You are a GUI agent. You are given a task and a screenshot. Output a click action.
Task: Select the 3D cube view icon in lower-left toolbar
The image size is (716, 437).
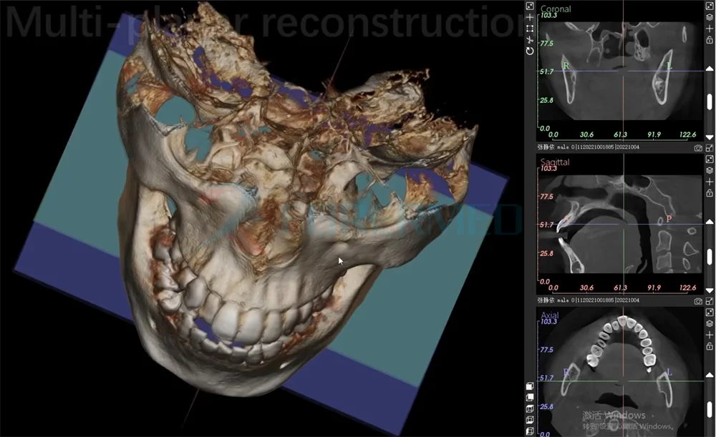(531, 386)
